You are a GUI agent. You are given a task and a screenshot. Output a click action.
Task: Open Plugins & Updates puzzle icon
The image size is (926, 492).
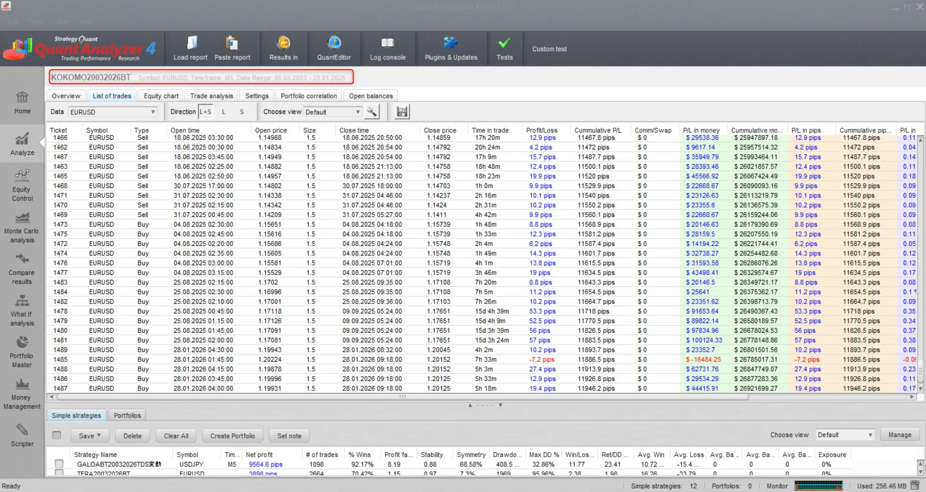point(450,48)
